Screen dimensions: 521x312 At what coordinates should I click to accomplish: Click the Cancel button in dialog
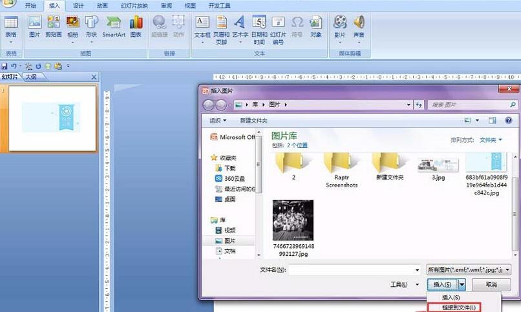491,284
